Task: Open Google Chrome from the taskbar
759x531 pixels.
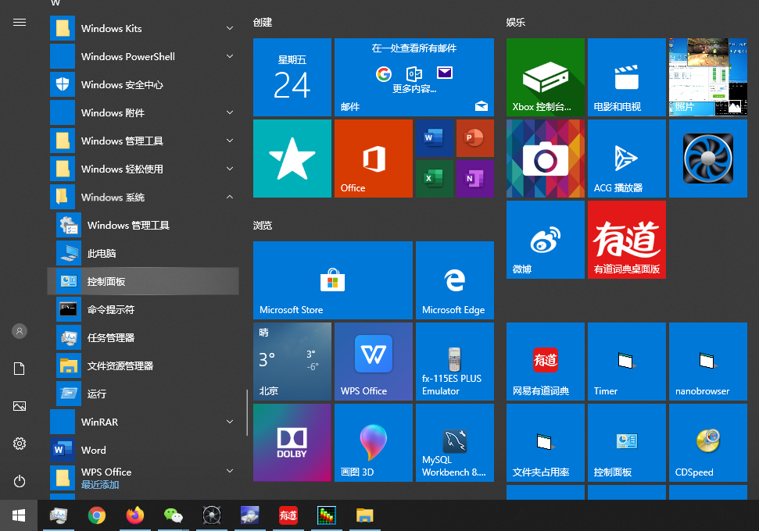Action: [x=97, y=515]
